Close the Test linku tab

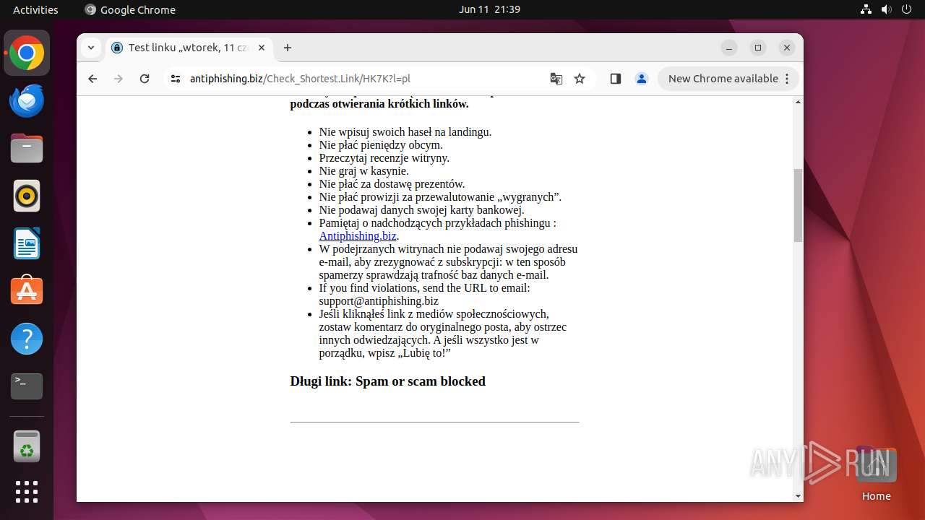pos(262,48)
